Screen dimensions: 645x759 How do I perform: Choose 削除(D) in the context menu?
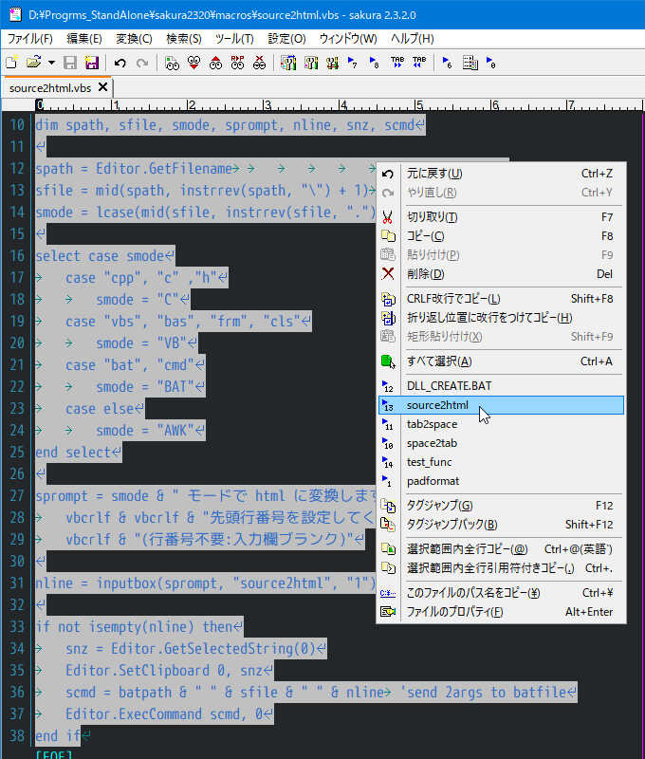[501, 274]
